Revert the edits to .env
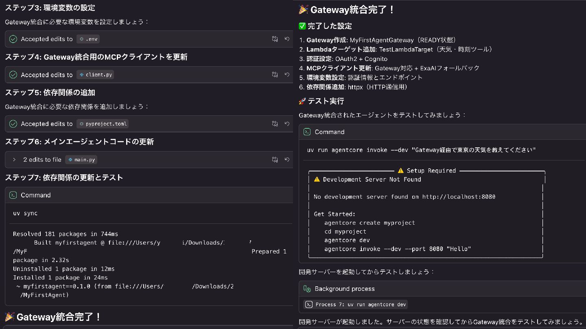Viewport: 586px width, 329px height. pyautogui.click(x=287, y=39)
